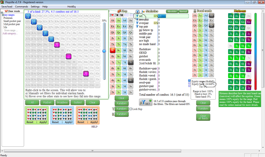Click the range percentage slider handle
The image size is (265, 157).
coord(104,51)
